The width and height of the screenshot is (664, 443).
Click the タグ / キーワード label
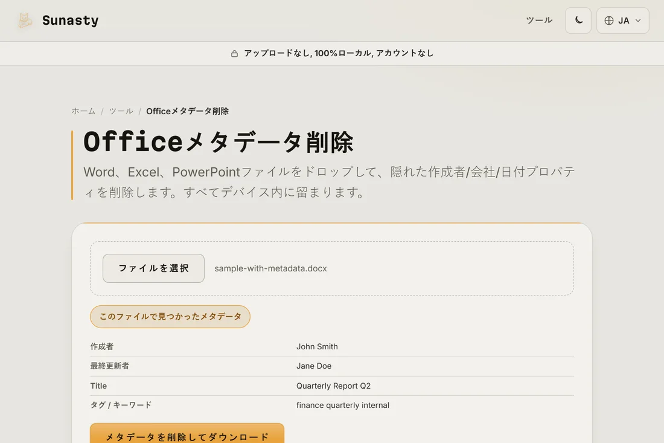tap(121, 405)
